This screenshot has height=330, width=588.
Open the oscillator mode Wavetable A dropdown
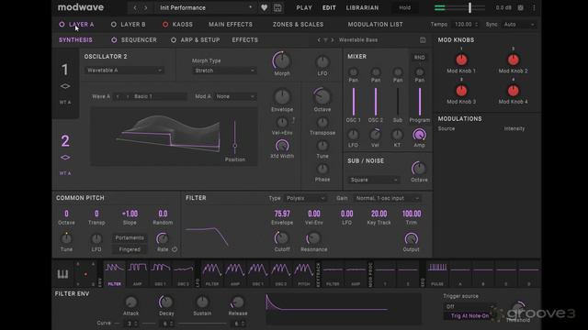124,71
